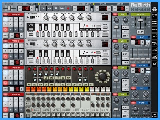Open Sync option in sidebar
Screen dimensions: 160x120
click(x=155, y=50)
